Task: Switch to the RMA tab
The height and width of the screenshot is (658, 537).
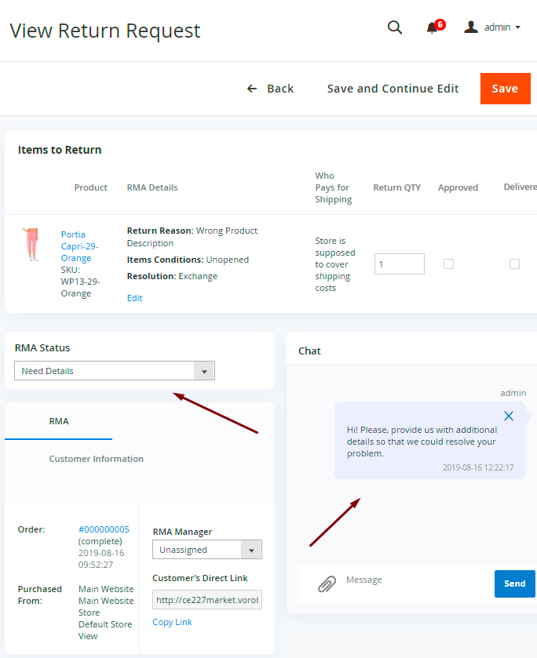Action: 59,421
